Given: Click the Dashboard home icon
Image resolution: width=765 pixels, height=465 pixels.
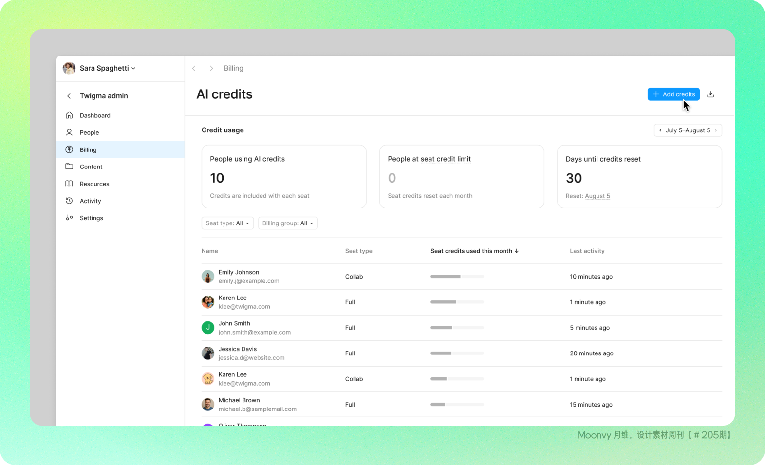Looking at the screenshot, I should (69, 115).
